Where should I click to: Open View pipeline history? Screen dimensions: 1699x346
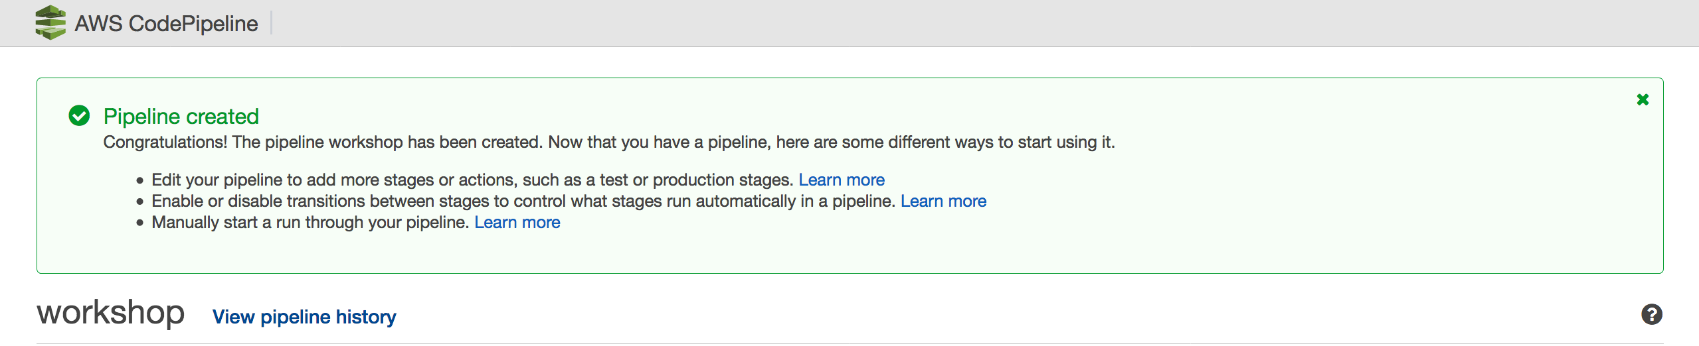(x=304, y=317)
